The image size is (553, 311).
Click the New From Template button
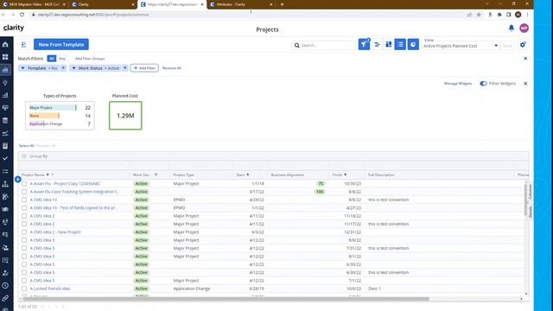click(61, 44)
